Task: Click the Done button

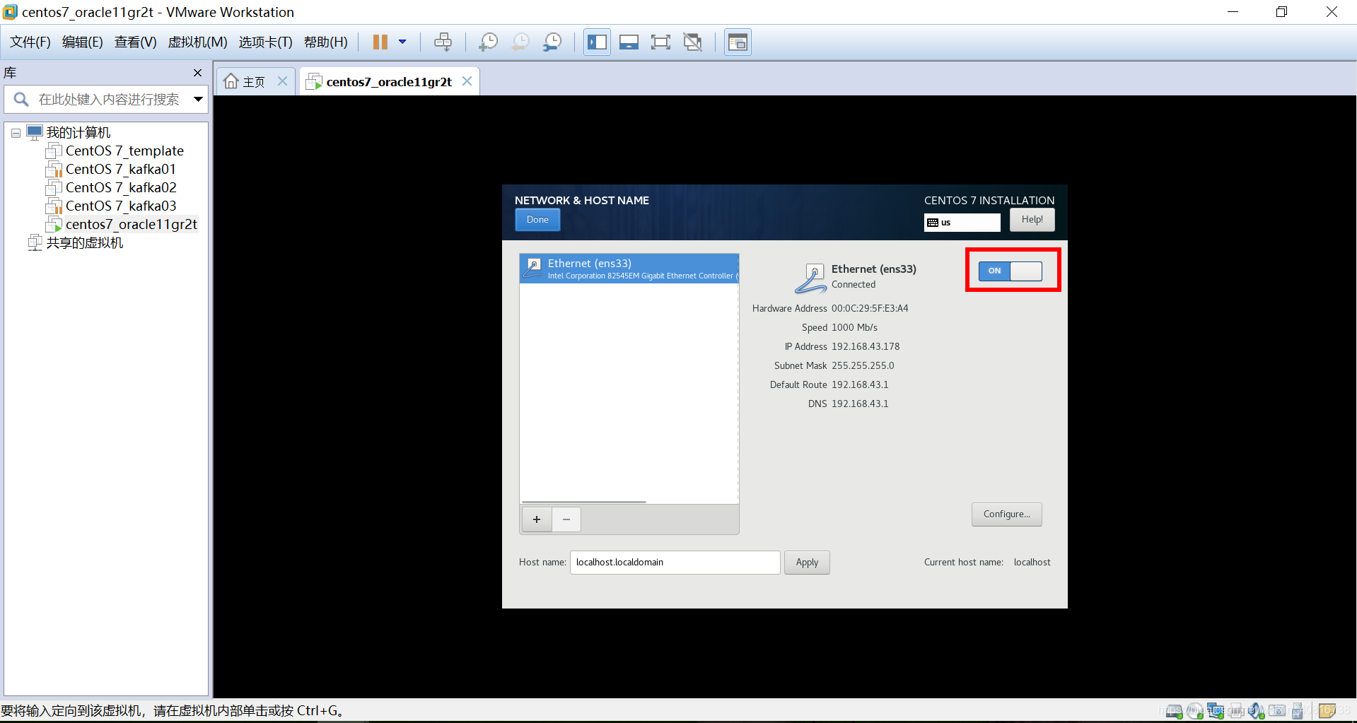Action: pyautogui.click(x=537, y=220)
